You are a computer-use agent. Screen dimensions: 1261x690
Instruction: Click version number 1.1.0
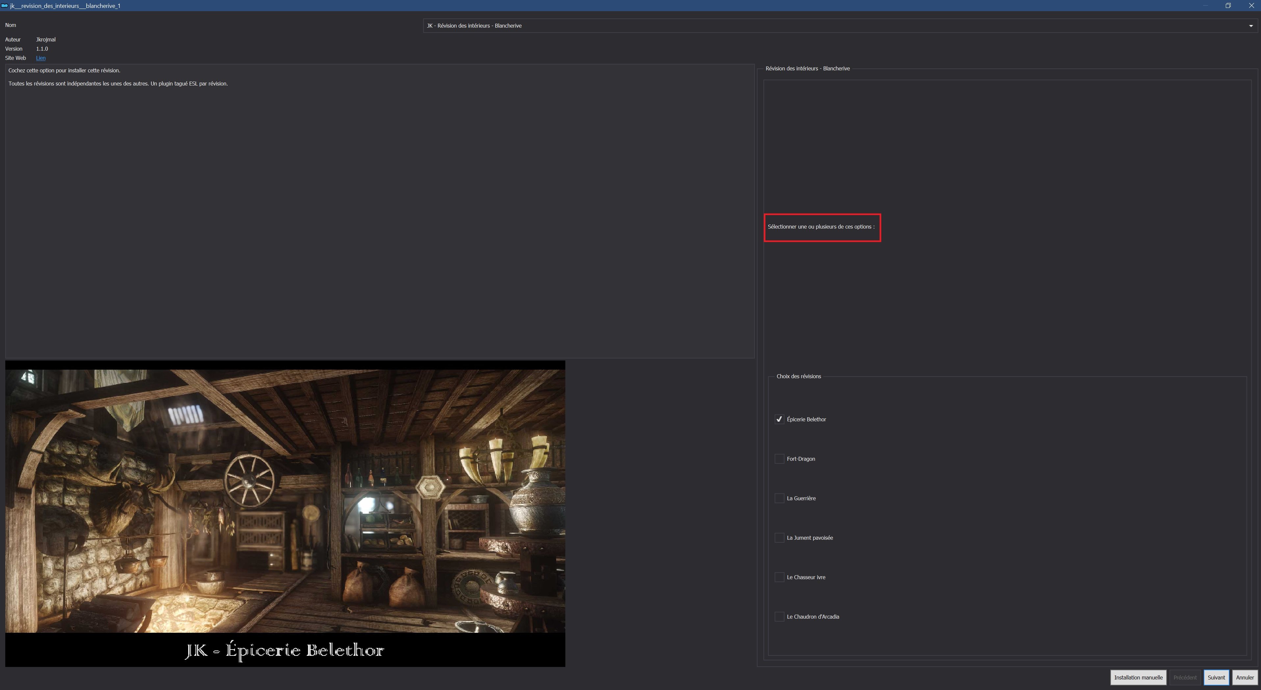42,48
